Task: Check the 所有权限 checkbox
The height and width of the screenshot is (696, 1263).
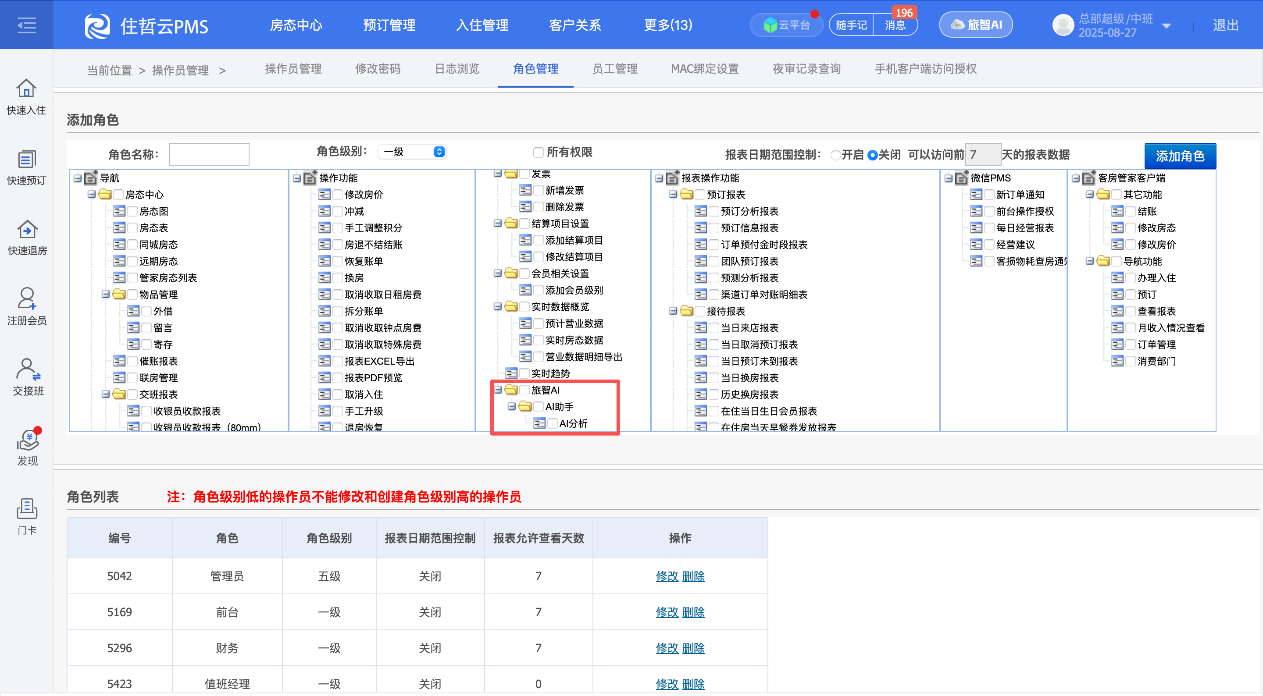Action: [x=539, y=153]
